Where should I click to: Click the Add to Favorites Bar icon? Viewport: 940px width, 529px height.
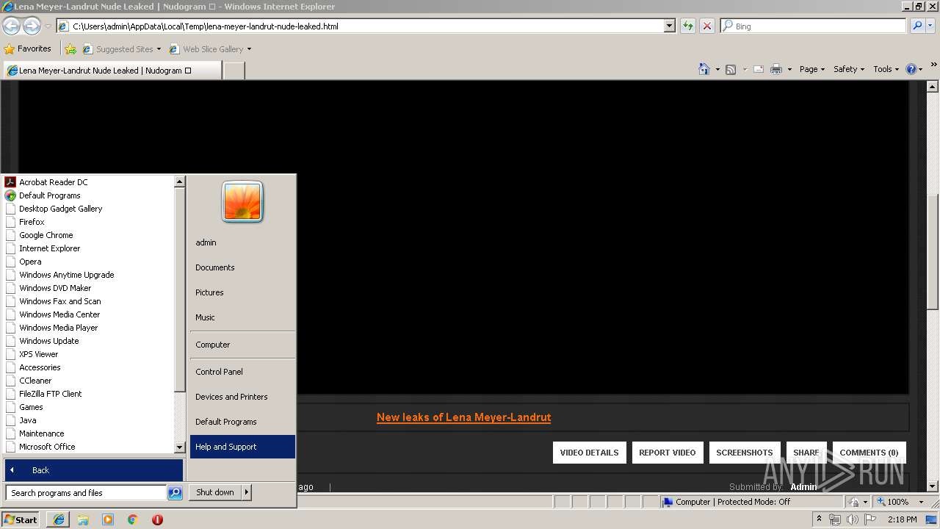[70, 49]
